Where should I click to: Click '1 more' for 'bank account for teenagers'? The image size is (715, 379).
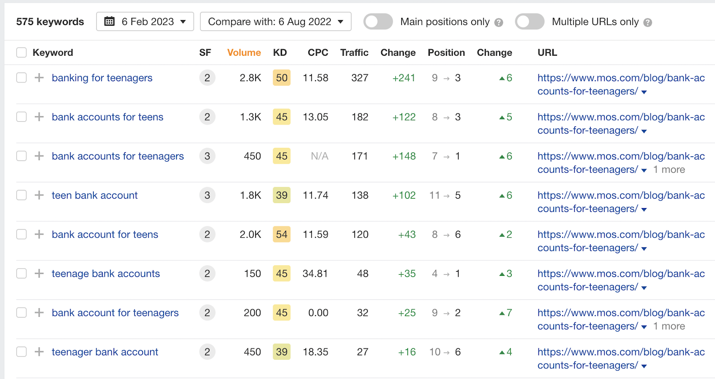tap(669, 326)
